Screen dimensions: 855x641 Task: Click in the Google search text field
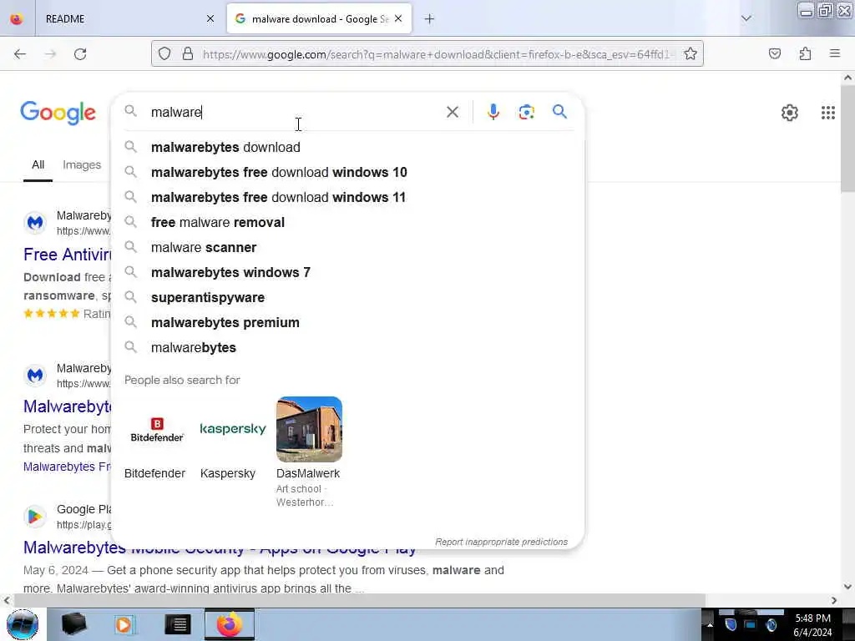pos(295,112)
